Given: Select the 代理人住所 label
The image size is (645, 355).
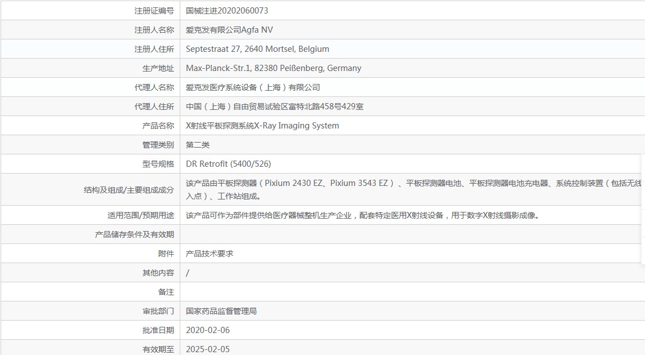Looking at the screenshot, I should [154, 106].
